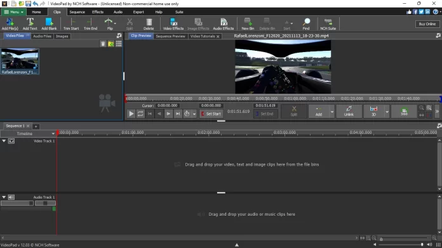
Task: Click the 3D glasses button
Action: point(373,111)
